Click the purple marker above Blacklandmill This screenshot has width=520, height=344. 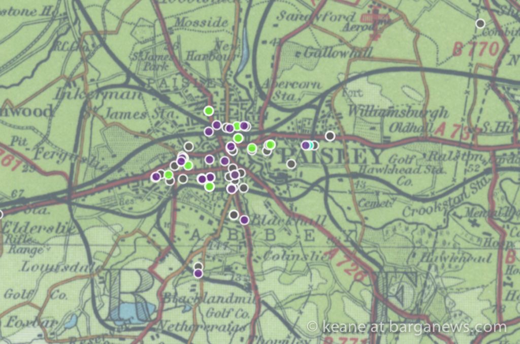coord(198,273)
